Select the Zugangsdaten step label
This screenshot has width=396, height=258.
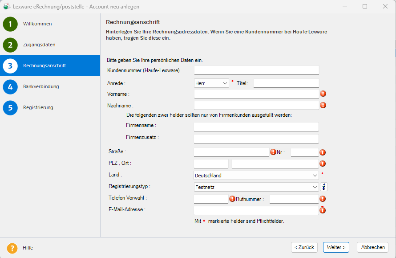click(x=39, y=45)
